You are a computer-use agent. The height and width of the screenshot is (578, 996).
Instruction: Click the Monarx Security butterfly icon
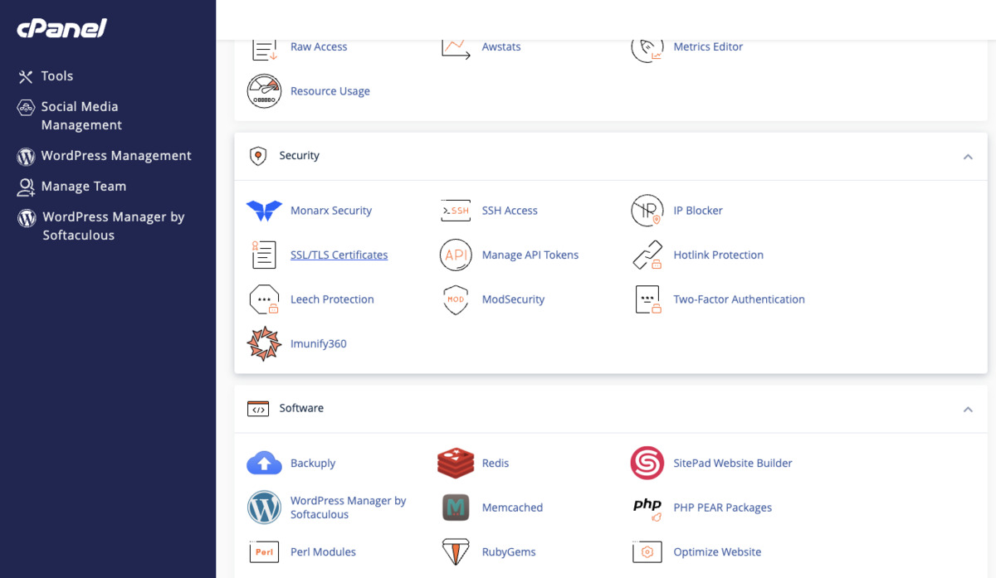click(264, 211)
